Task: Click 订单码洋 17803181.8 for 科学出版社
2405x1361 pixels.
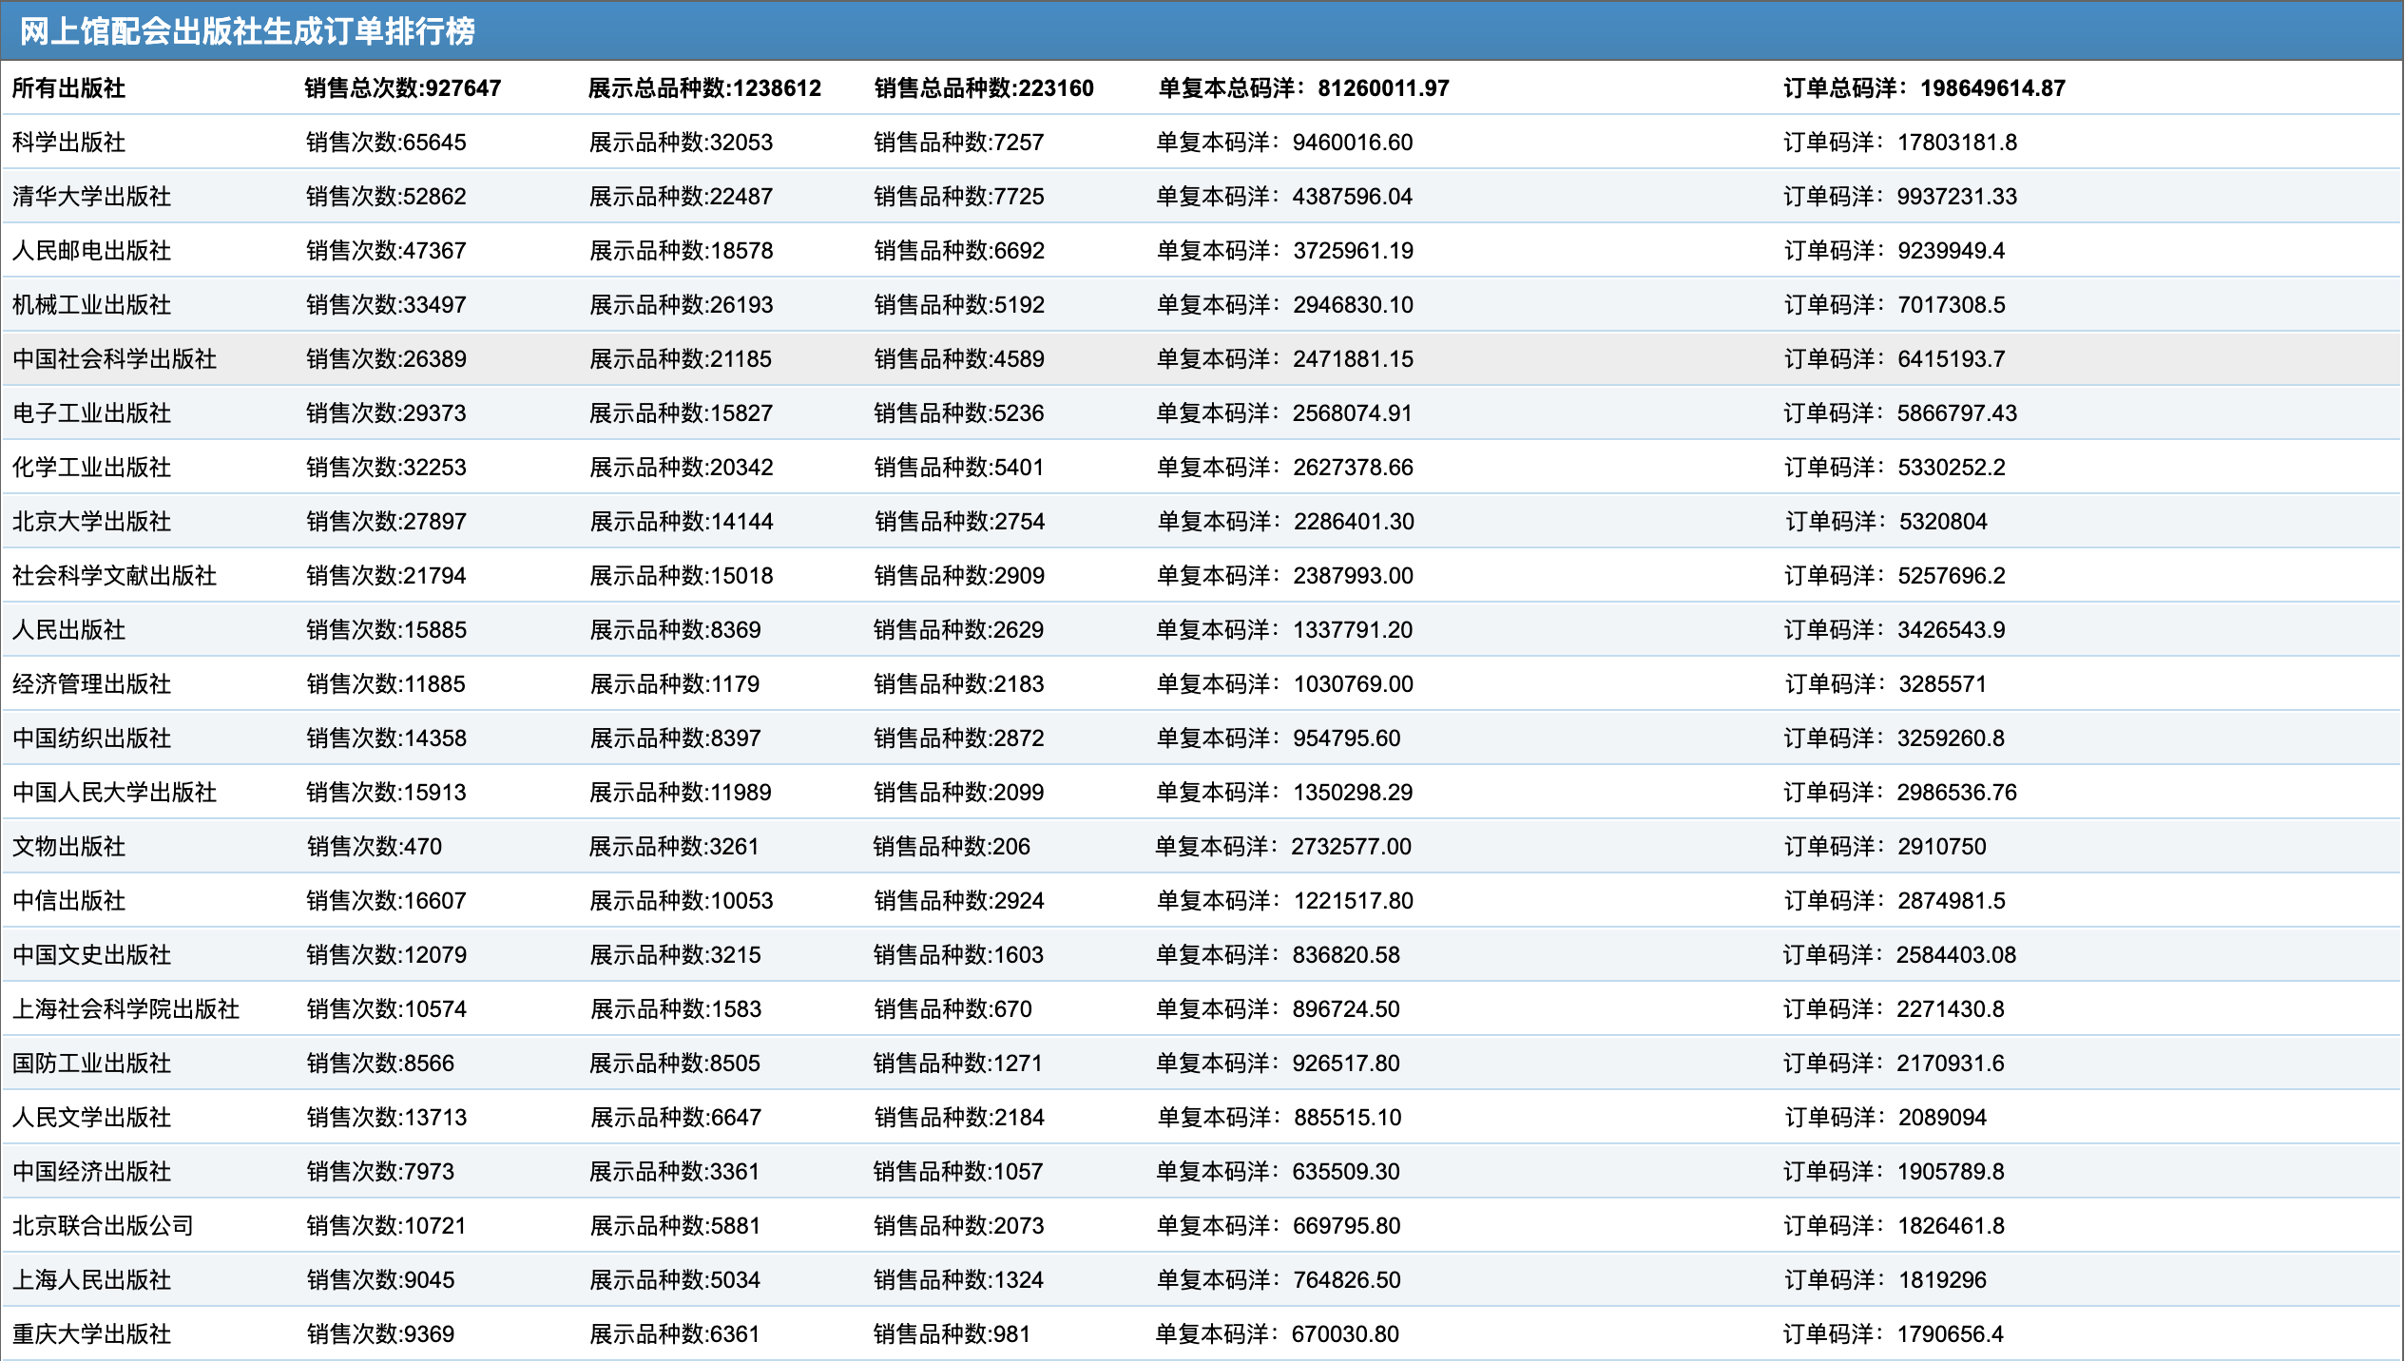Action: tap(1956, 143)
